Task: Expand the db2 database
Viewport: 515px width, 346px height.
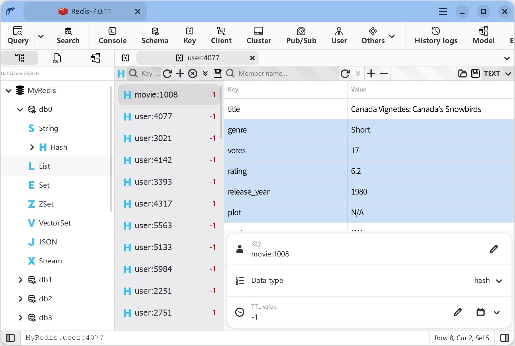Action: [x=20, y=299]
